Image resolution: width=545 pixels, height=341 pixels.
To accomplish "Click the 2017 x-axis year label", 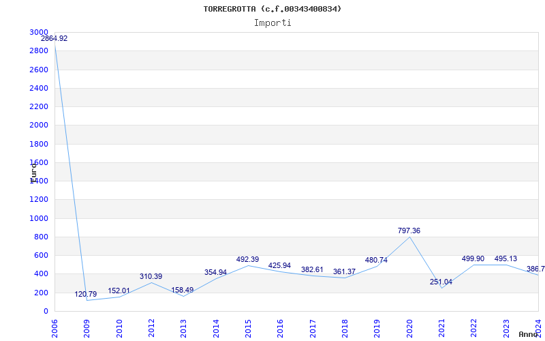I will pos(313,329).
